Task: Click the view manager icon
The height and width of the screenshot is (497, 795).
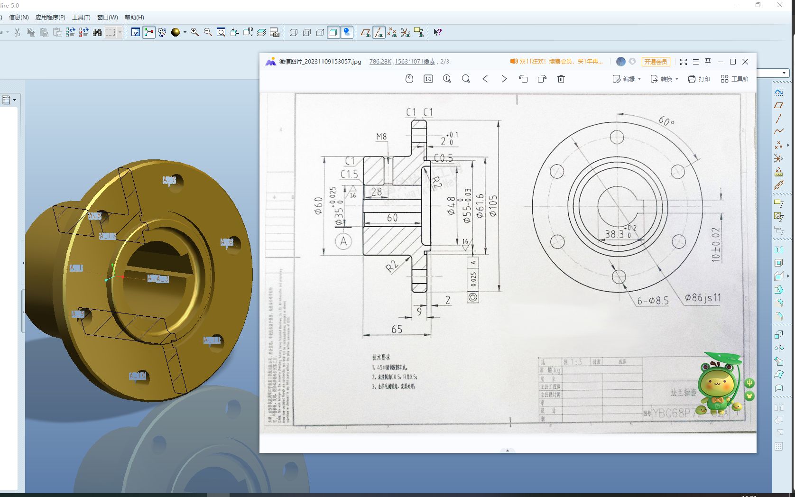Action: coord(275,32)
